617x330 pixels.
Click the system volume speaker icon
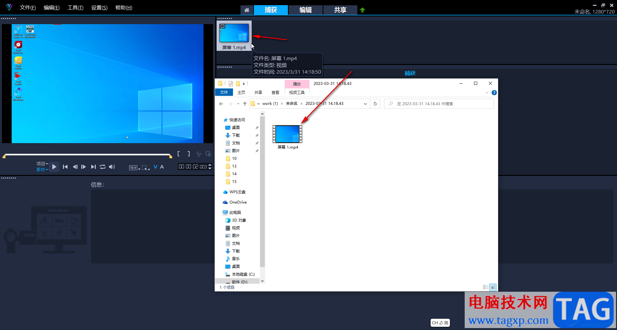[x=112, y=167]
